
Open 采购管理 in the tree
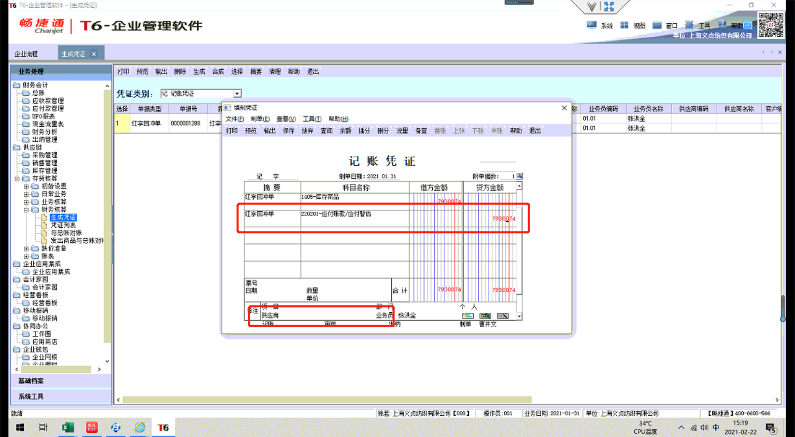point(45,155)
